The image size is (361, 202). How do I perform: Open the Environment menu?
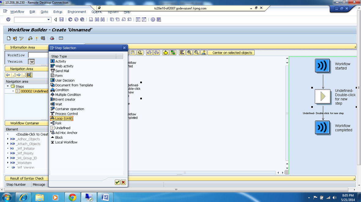77,12
